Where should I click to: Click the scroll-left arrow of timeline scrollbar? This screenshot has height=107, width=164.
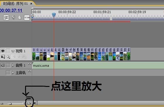coord(35,103)
